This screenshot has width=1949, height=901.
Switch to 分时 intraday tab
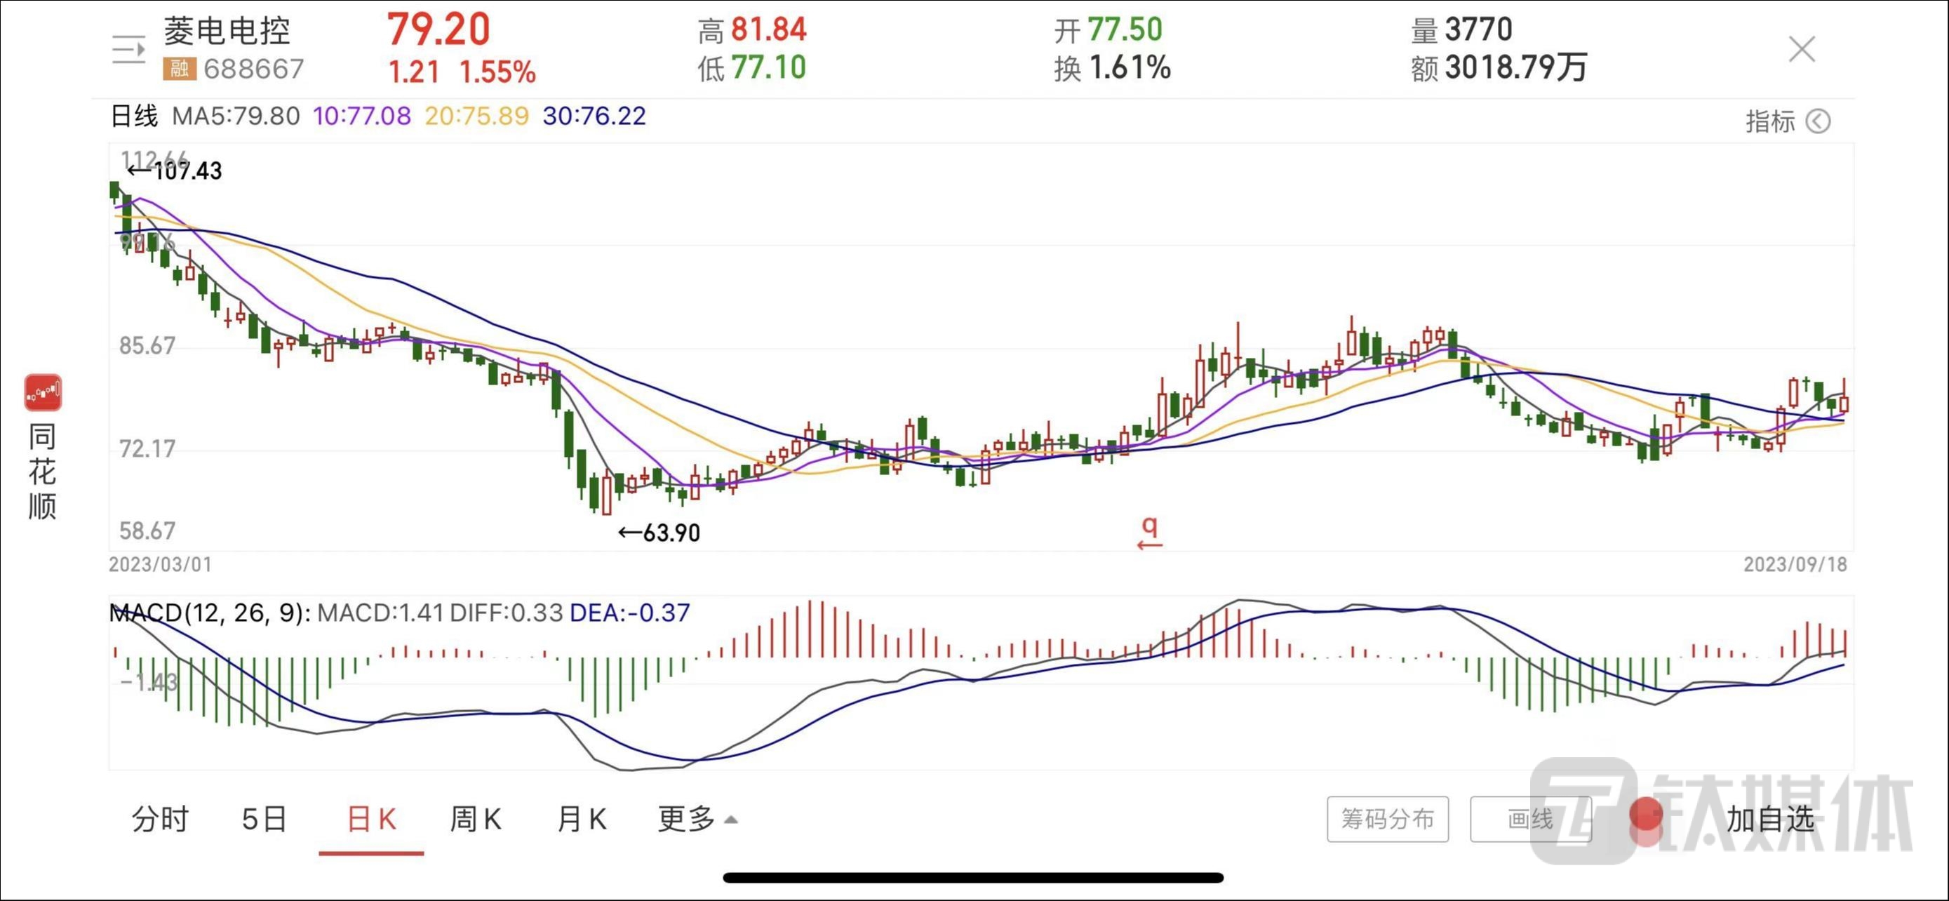point(160,818)
